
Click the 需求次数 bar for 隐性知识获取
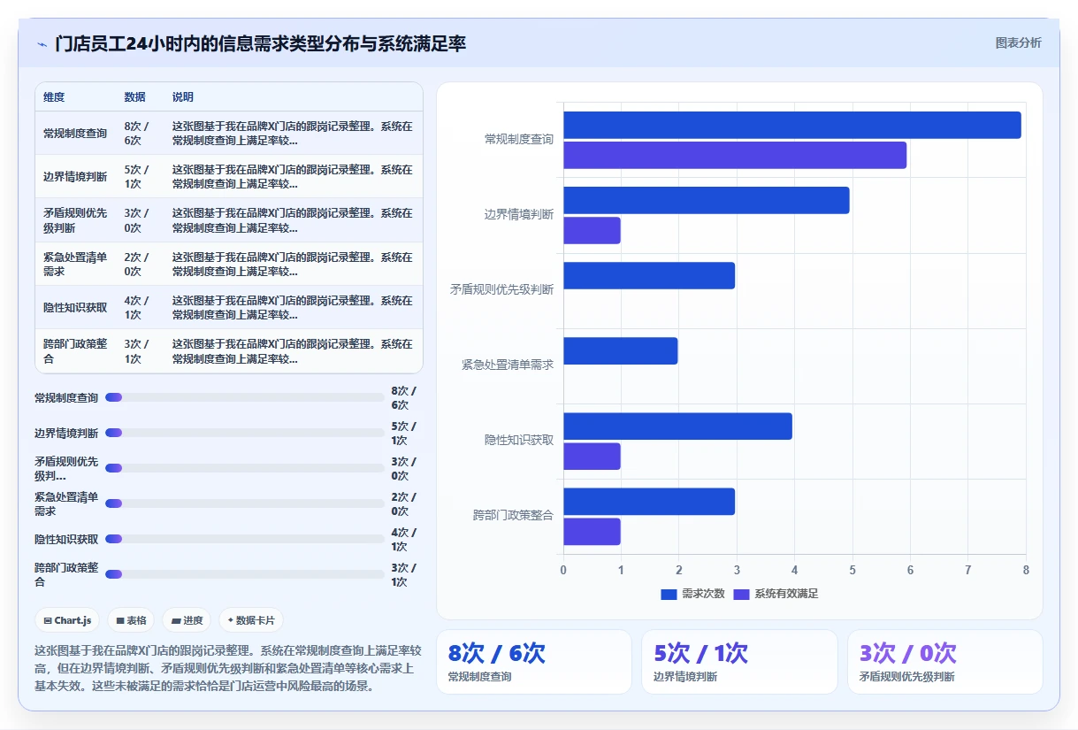677,426
